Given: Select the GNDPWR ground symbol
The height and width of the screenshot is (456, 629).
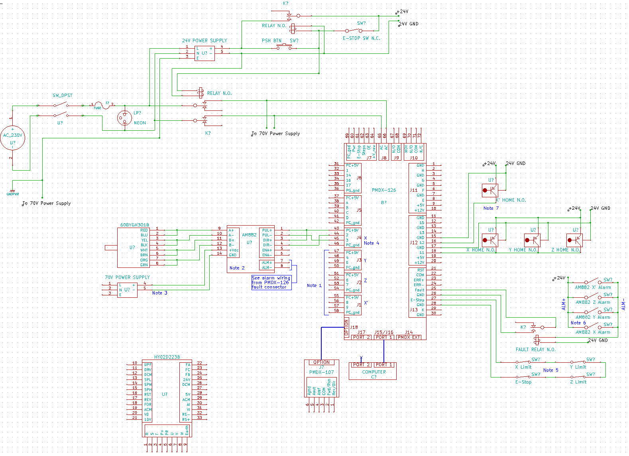Looking at the screenshot, I should coord(12,192).
